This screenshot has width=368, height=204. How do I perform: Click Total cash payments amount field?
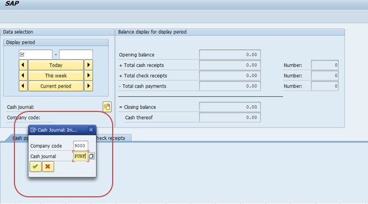230,86
